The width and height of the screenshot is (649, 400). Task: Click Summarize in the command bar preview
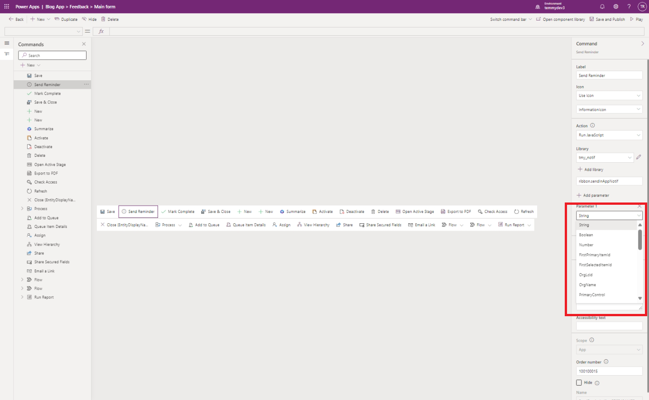tap(293, 212)
